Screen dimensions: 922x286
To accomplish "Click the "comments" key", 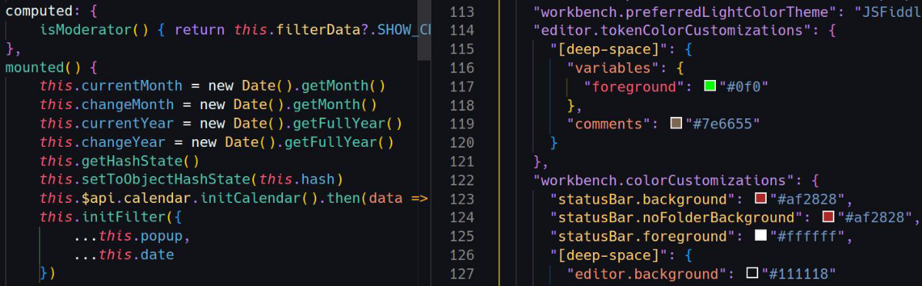I will [608, 124].
